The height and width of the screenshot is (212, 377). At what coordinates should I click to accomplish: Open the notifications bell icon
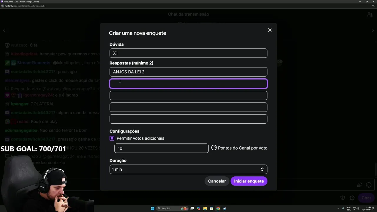(x=373, y=208)
